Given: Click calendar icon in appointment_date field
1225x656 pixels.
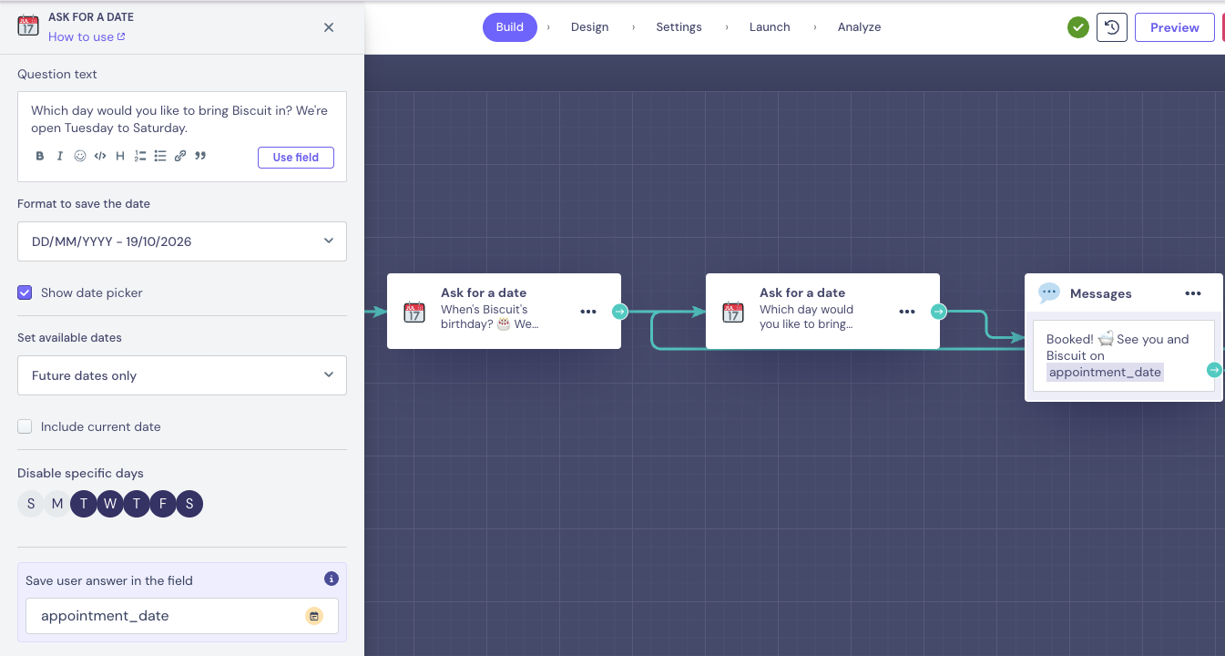Looking at the screenshot, I should click(314, 616).
